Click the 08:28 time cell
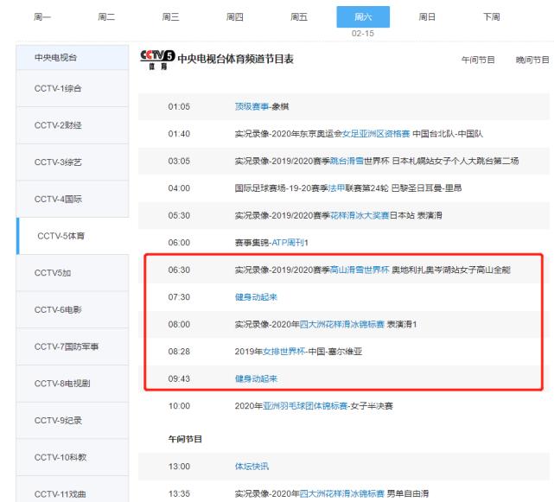 coord(179,352)
